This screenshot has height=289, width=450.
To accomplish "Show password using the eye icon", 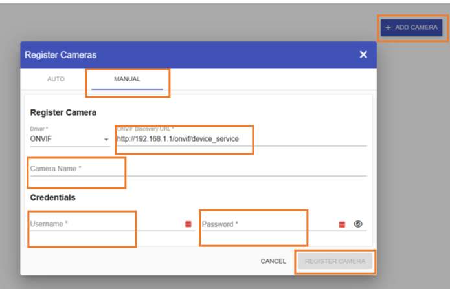I will point(358,224).
